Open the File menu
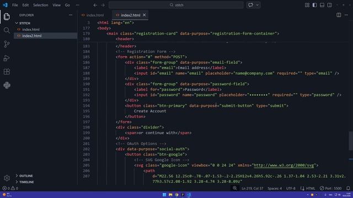The image size is (353, 198). pos(15,5)
